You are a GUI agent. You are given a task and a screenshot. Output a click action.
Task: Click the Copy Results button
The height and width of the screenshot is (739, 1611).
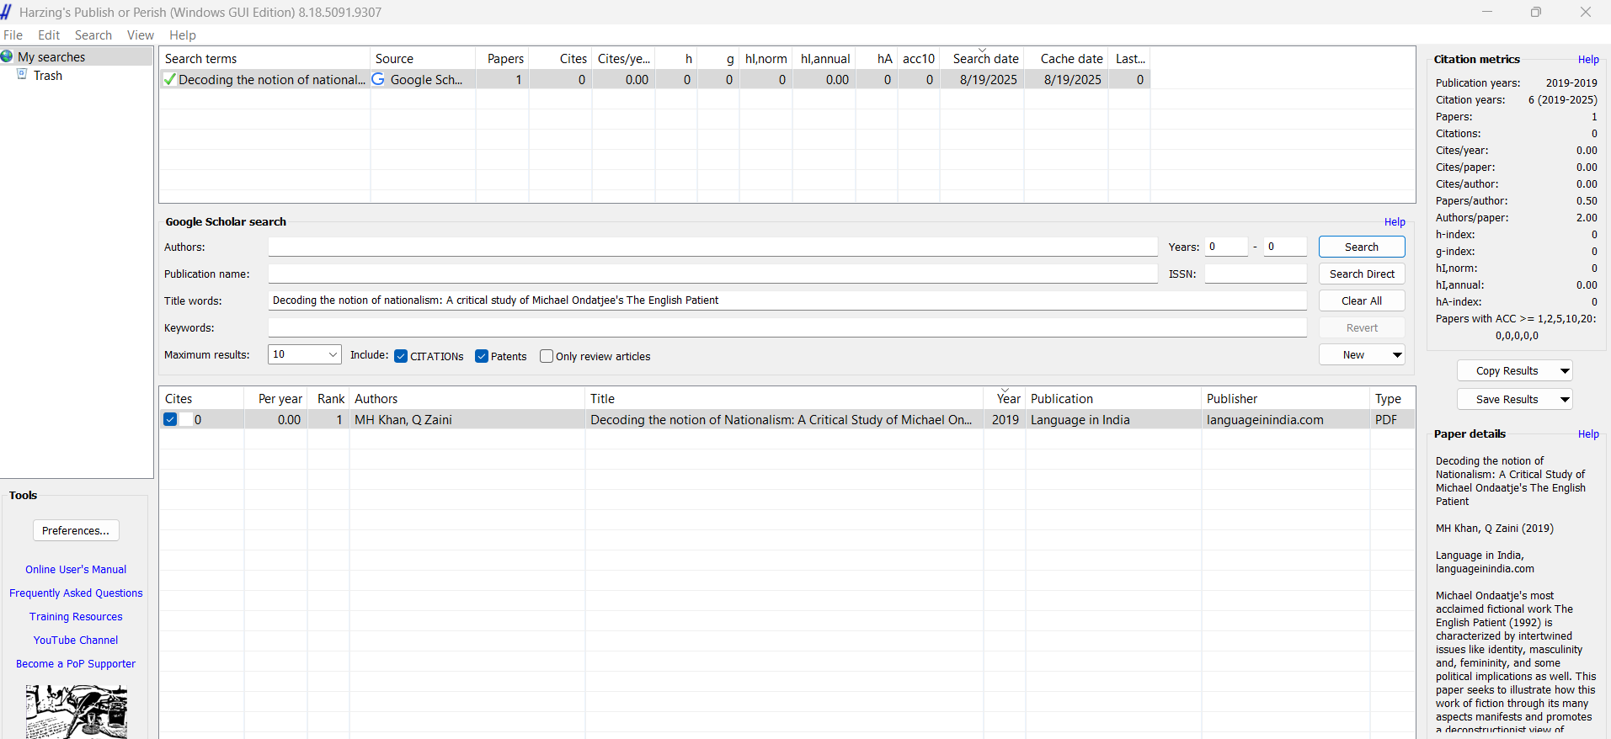[x=1507, y=371]
